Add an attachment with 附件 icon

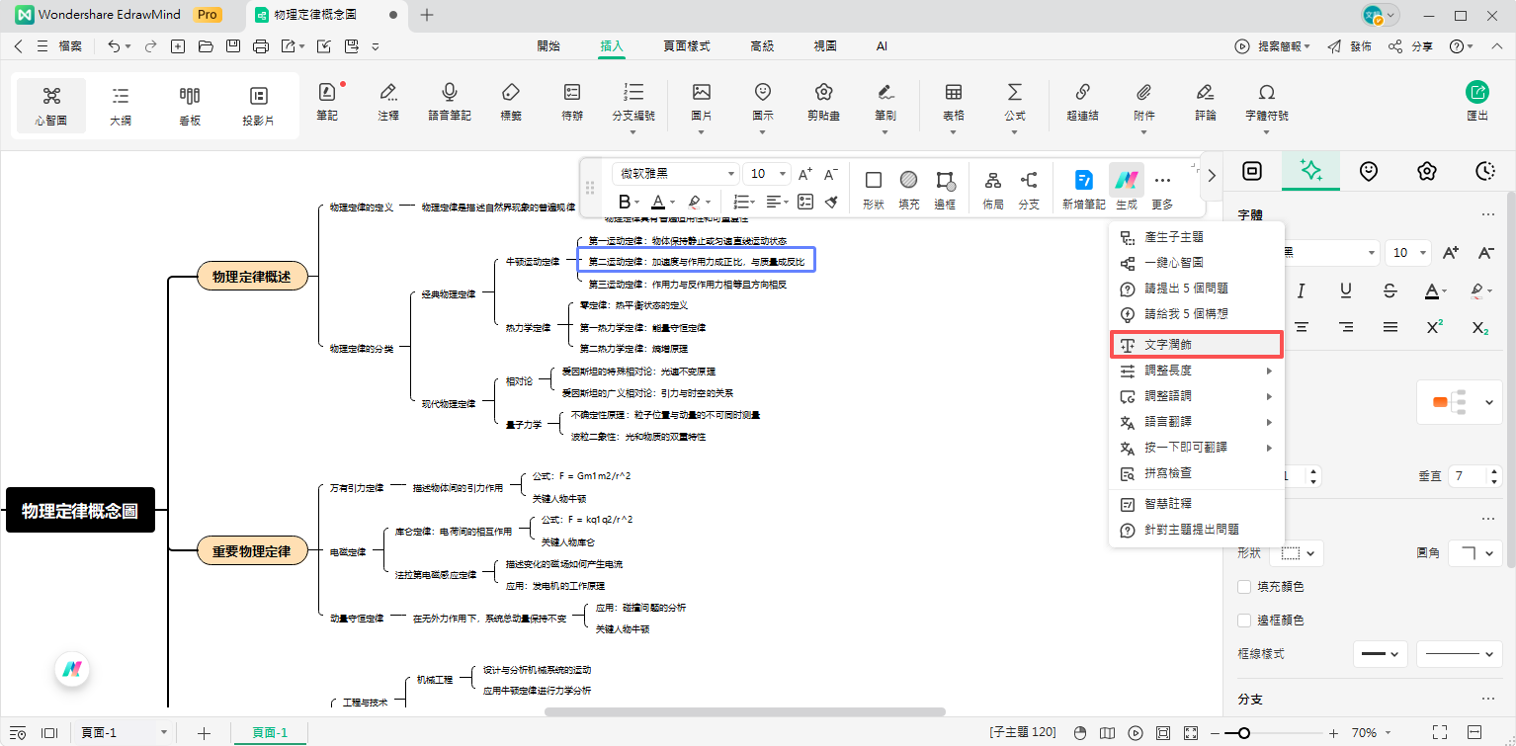(1144, 100)
